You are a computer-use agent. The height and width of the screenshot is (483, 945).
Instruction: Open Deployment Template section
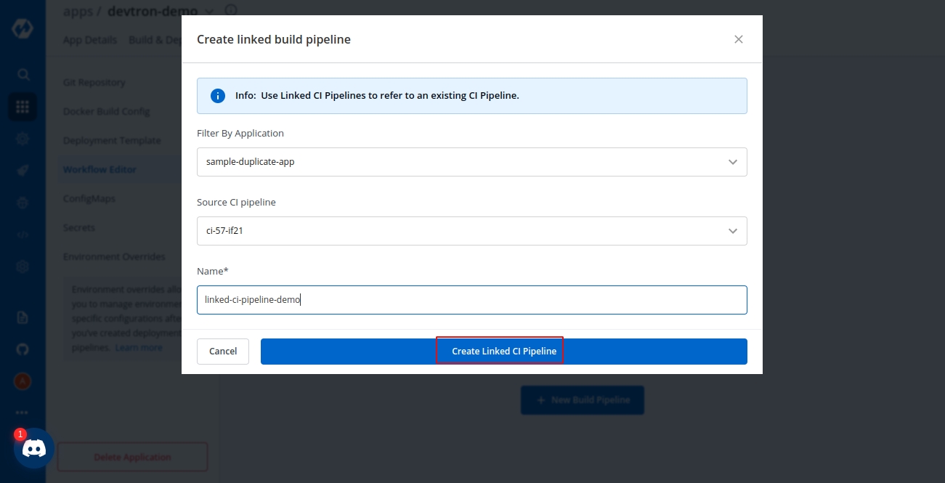pyautogui.click(x=112, y=141)
